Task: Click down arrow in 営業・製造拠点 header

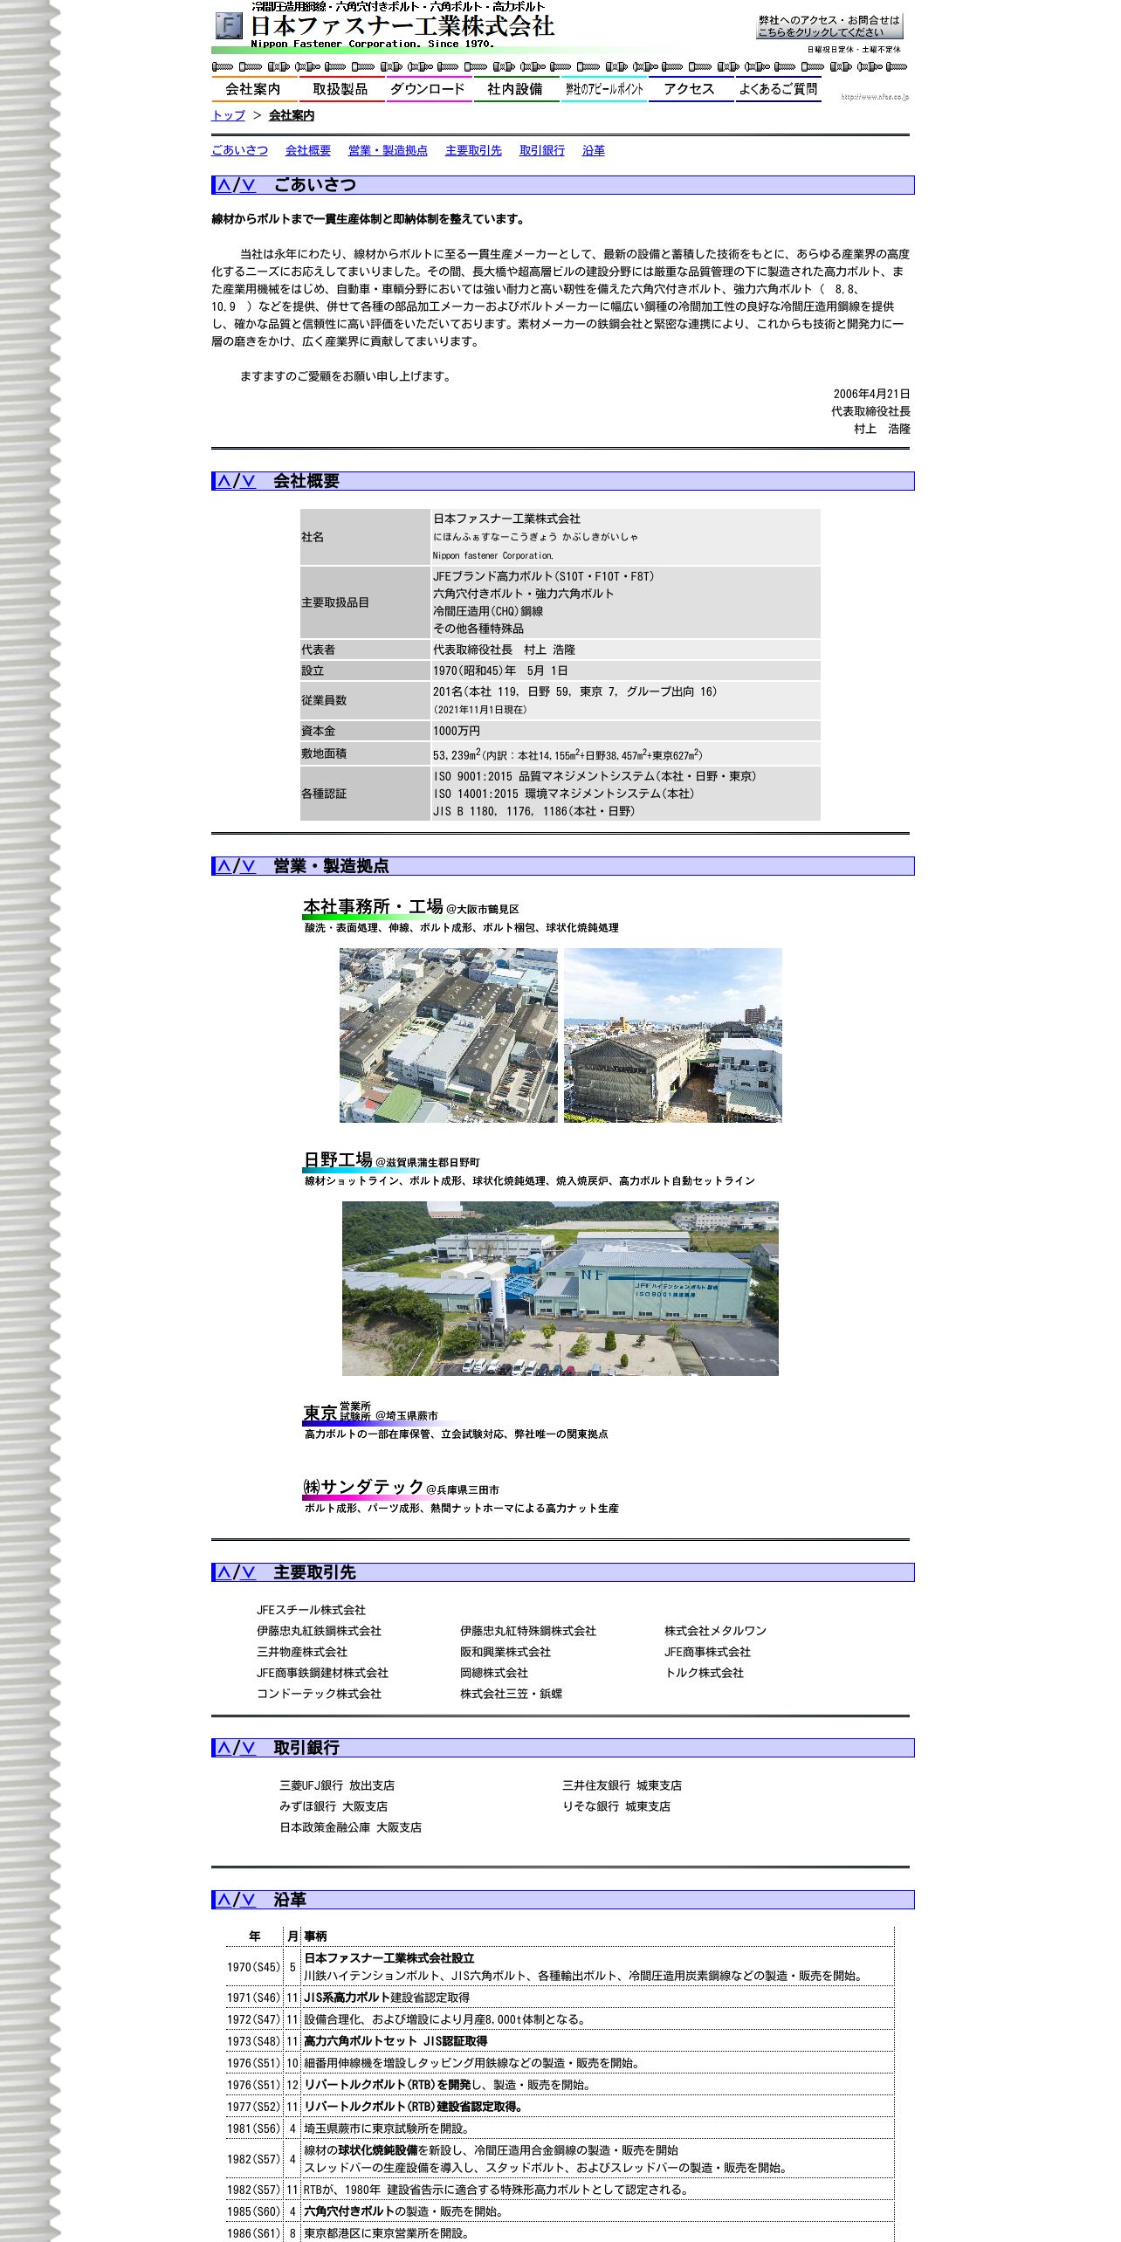Action: [x=248, y=866]
